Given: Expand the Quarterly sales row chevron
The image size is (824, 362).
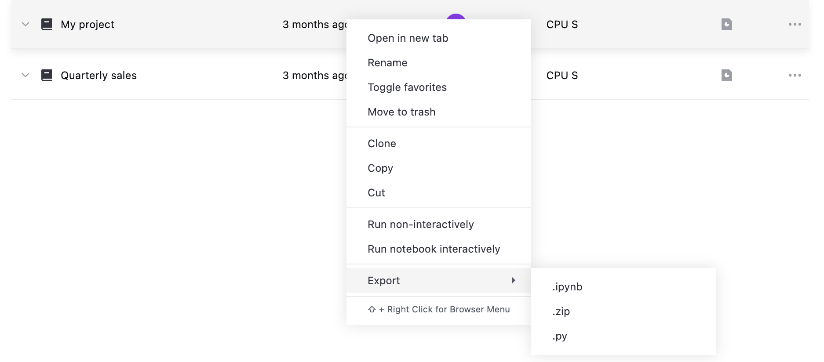Looking at the screenshot, I should click(26, 75).
